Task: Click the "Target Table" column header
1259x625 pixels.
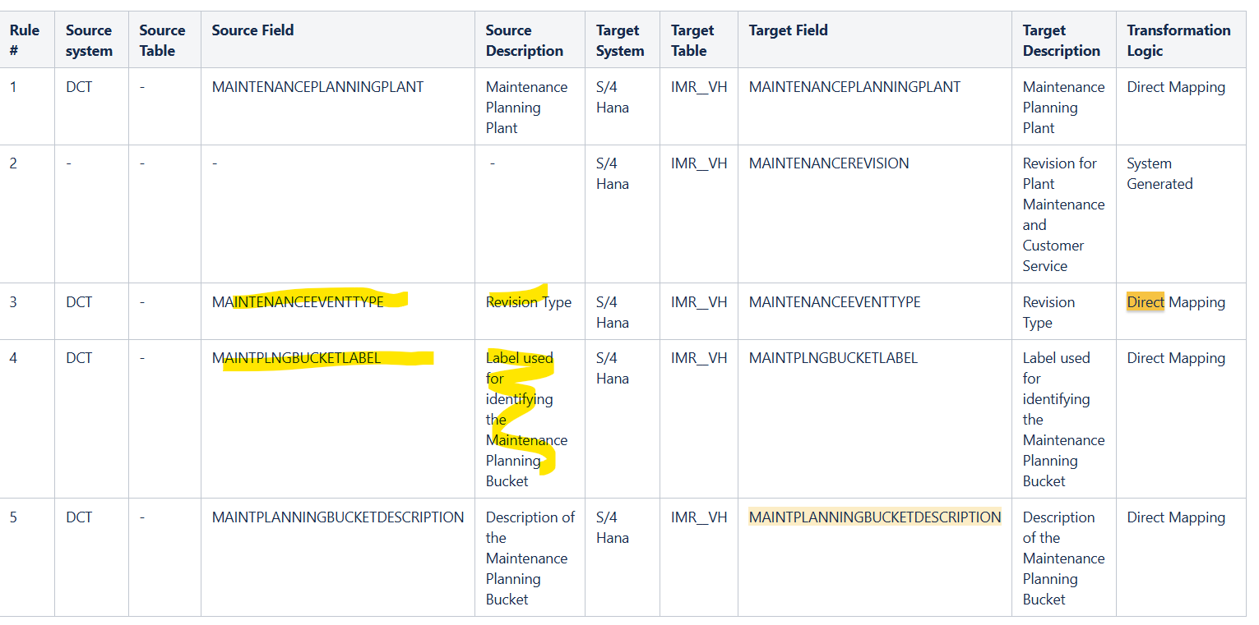Action: point(692,40)
